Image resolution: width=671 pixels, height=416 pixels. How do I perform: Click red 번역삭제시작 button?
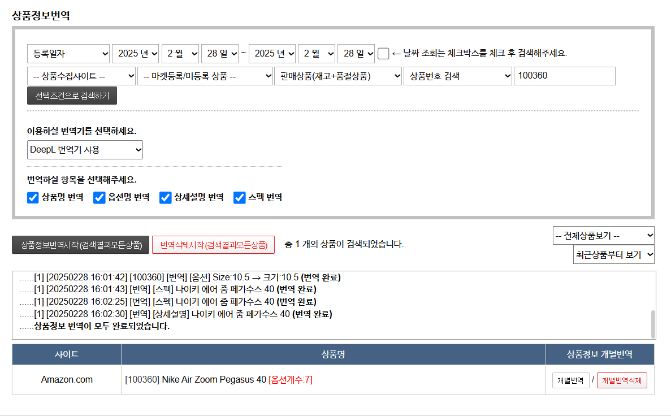coord(213,245)
